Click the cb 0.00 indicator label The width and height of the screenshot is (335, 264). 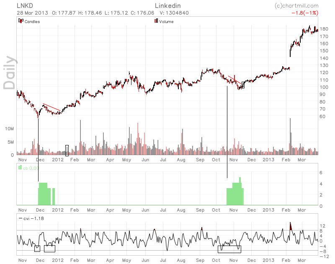[31, 168]
